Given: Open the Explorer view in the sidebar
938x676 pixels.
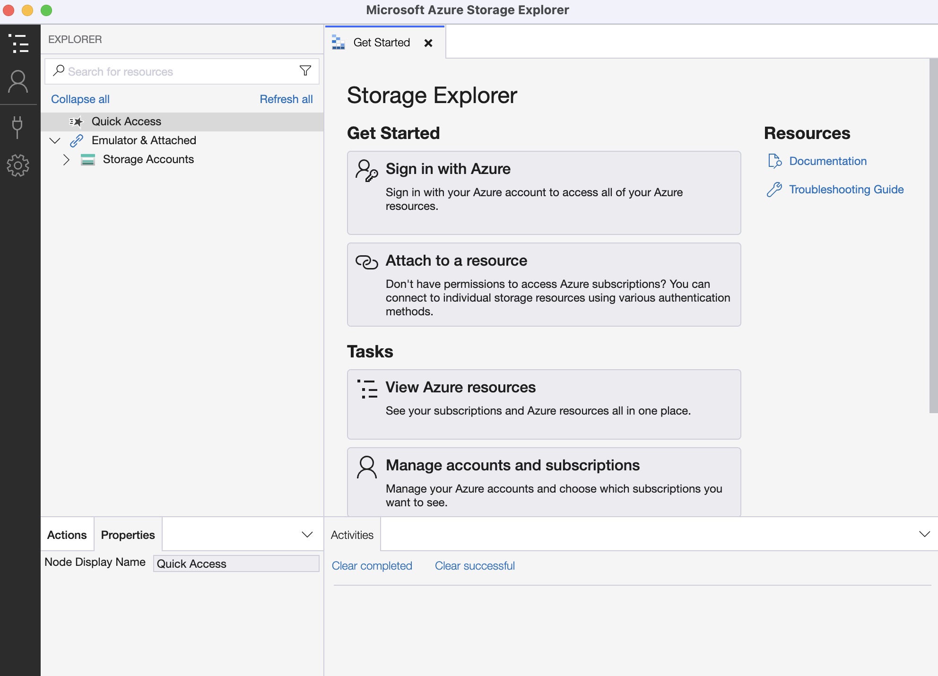Looking at the screenshot, I should (x=18, y=43).
